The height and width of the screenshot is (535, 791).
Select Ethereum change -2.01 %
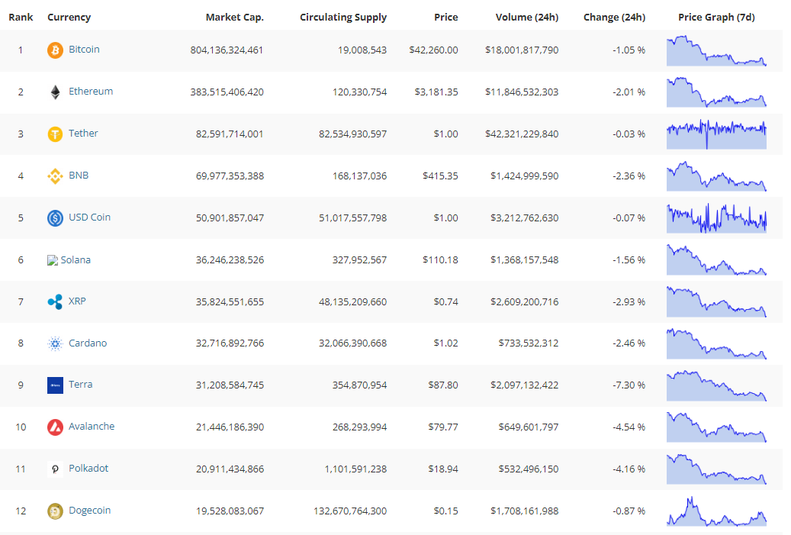pos(629,92)
